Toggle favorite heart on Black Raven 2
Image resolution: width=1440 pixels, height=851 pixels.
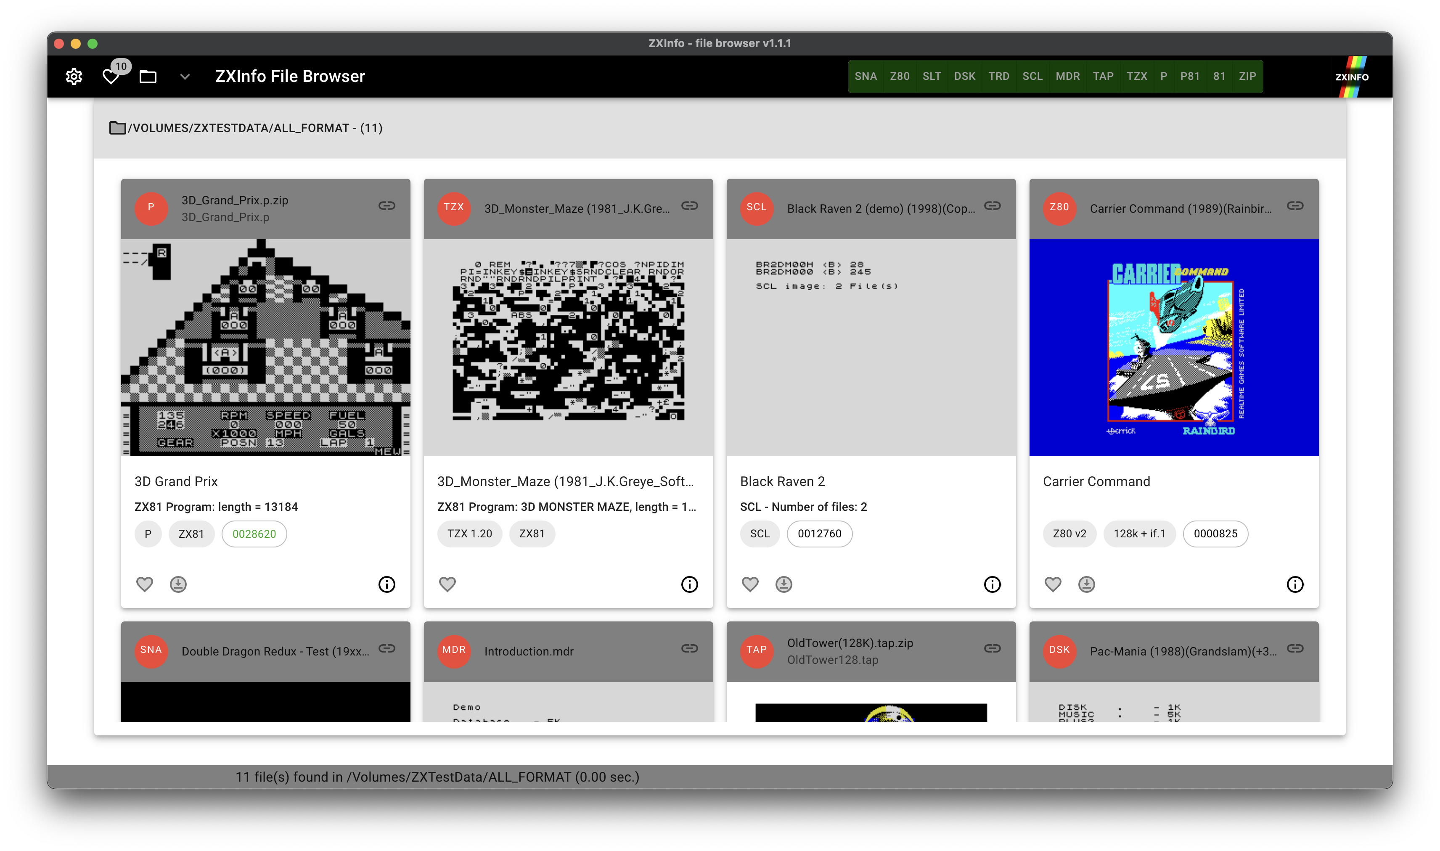click(x=749, y=584)
